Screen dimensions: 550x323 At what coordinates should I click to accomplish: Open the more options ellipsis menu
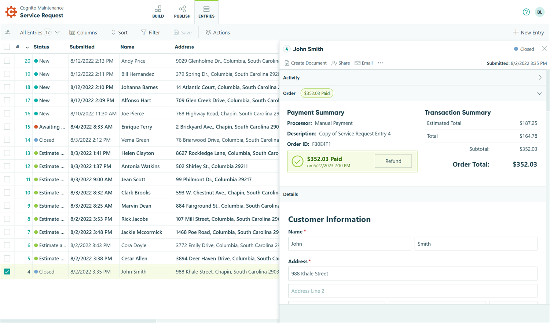[381, 63]
